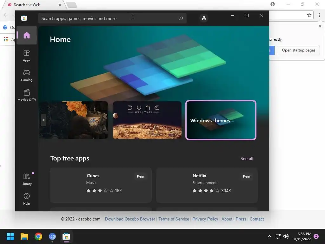The image size is (325, 244).
Task: Open File Explorer from taskbar
Action: point(24,236)
